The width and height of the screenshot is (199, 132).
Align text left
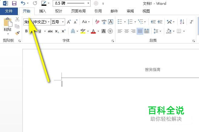(x=120, y=31)
